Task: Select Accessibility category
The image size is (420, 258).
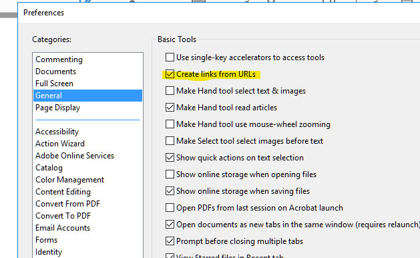Action: point(88,132)
